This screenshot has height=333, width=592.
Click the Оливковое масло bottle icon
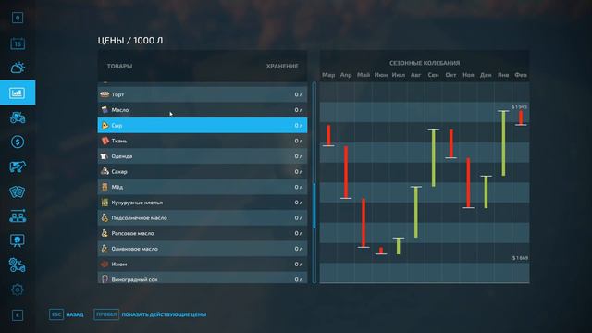[105, 249]
